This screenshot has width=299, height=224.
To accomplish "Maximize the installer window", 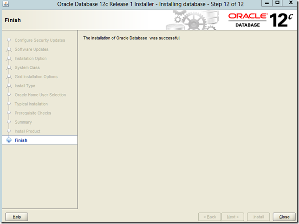I will point(277,3).
